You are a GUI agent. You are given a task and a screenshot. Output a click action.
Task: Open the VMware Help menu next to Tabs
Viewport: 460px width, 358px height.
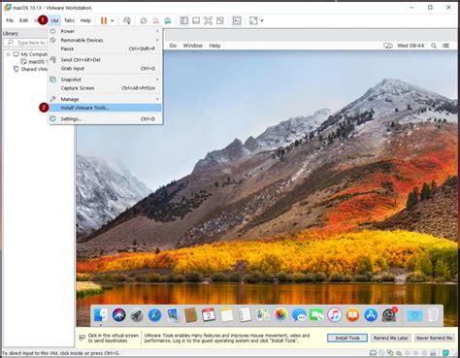85,20
